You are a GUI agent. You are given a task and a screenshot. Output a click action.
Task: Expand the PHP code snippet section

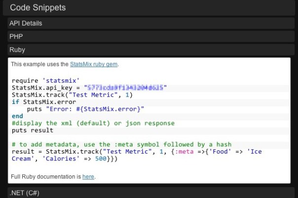[151, 36]
